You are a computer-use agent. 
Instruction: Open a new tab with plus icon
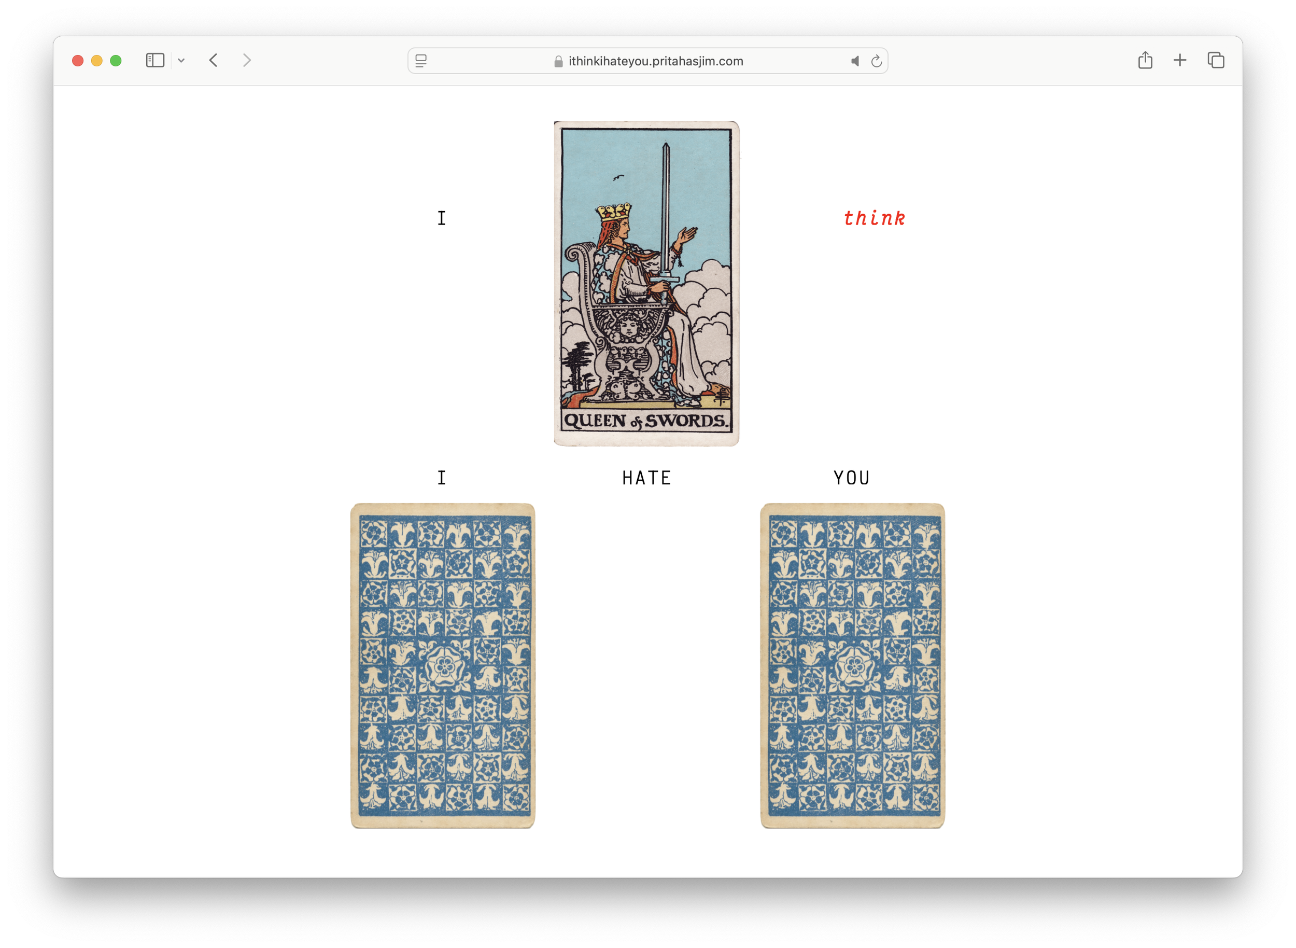click(1179, 60)
